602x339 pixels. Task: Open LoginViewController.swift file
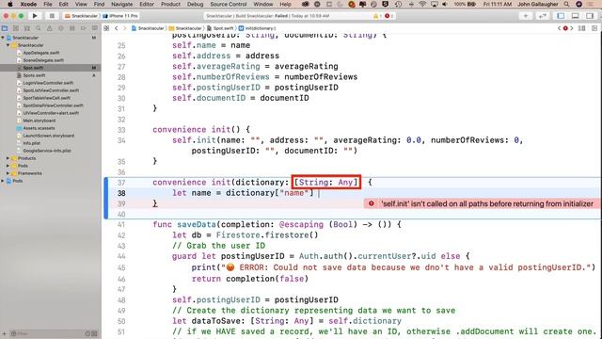tap(48, 83)
